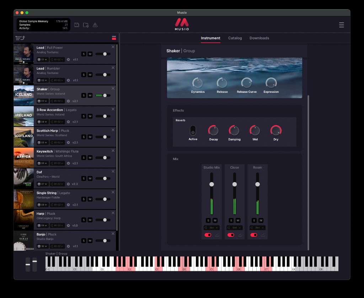Click the save preset disk icon
This screenshot has width=364, height=298.
click(77, 25)
